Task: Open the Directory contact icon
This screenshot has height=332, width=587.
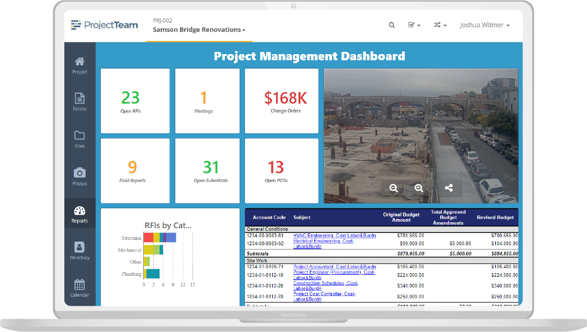Action: [79, 247]
